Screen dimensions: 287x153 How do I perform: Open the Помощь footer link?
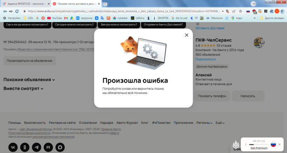15,123
